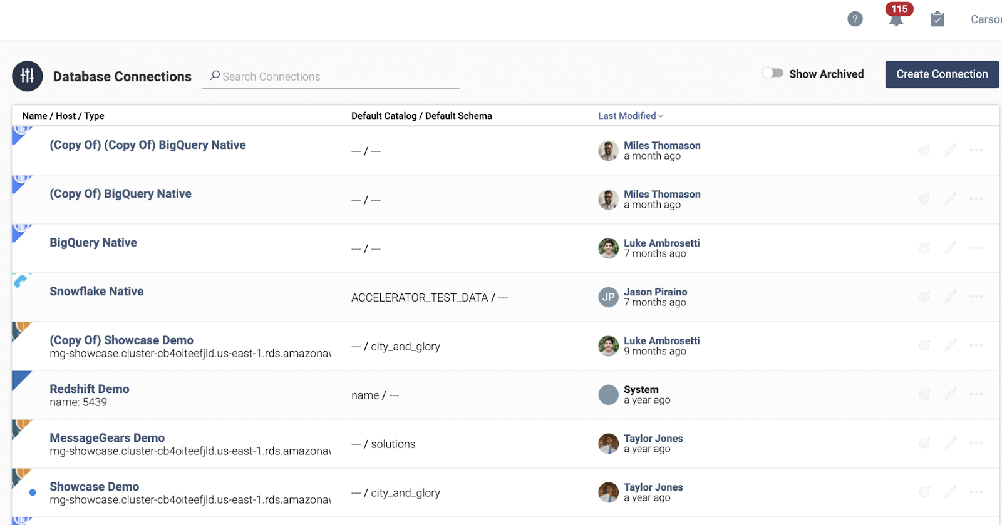Open more options for Redshift Demo
Image resolution: width=1002 pixels, height=525 pixels.
[x=976, y=394]
